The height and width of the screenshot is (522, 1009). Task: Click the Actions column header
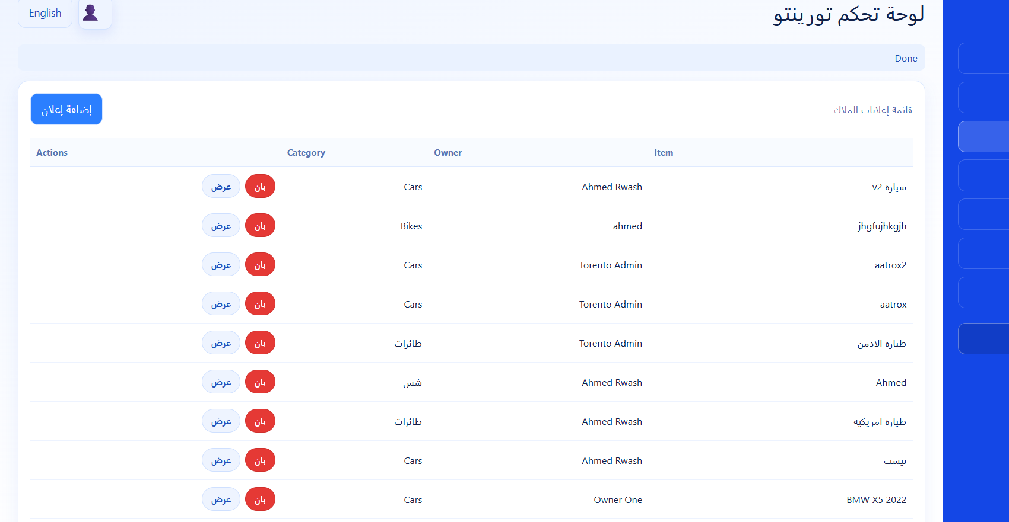click(52, 153)
